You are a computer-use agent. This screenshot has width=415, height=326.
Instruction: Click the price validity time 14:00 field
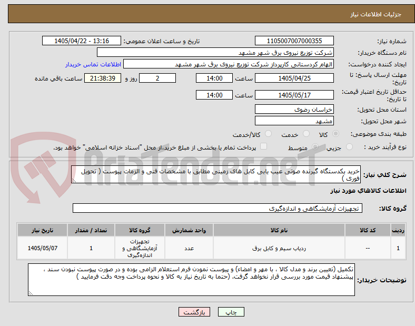point(214,95)
